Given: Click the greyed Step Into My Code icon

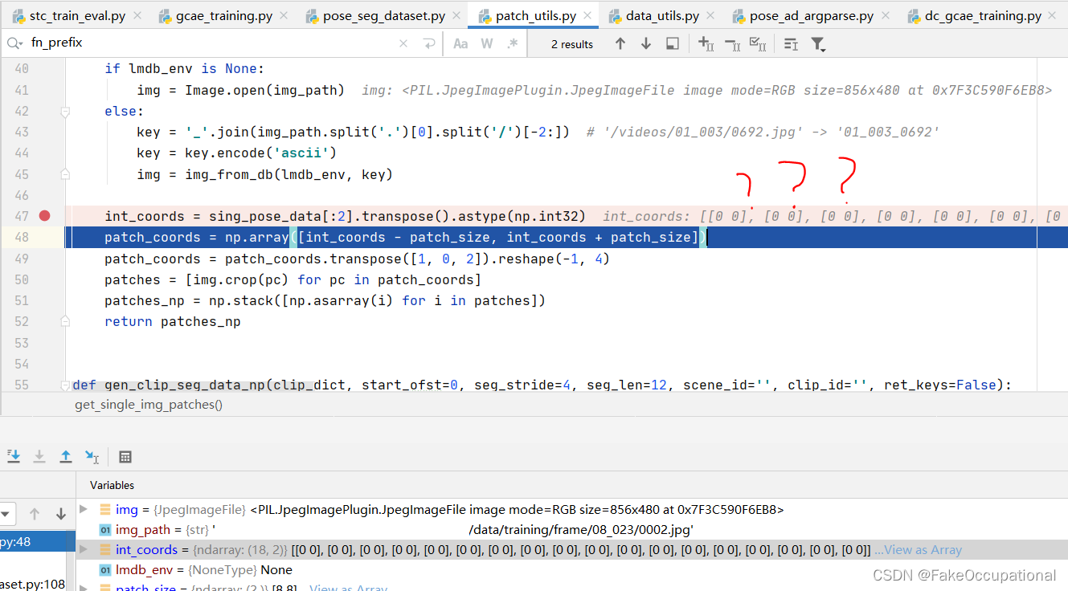Looking at the screenshot, I should tap(39, 456).
